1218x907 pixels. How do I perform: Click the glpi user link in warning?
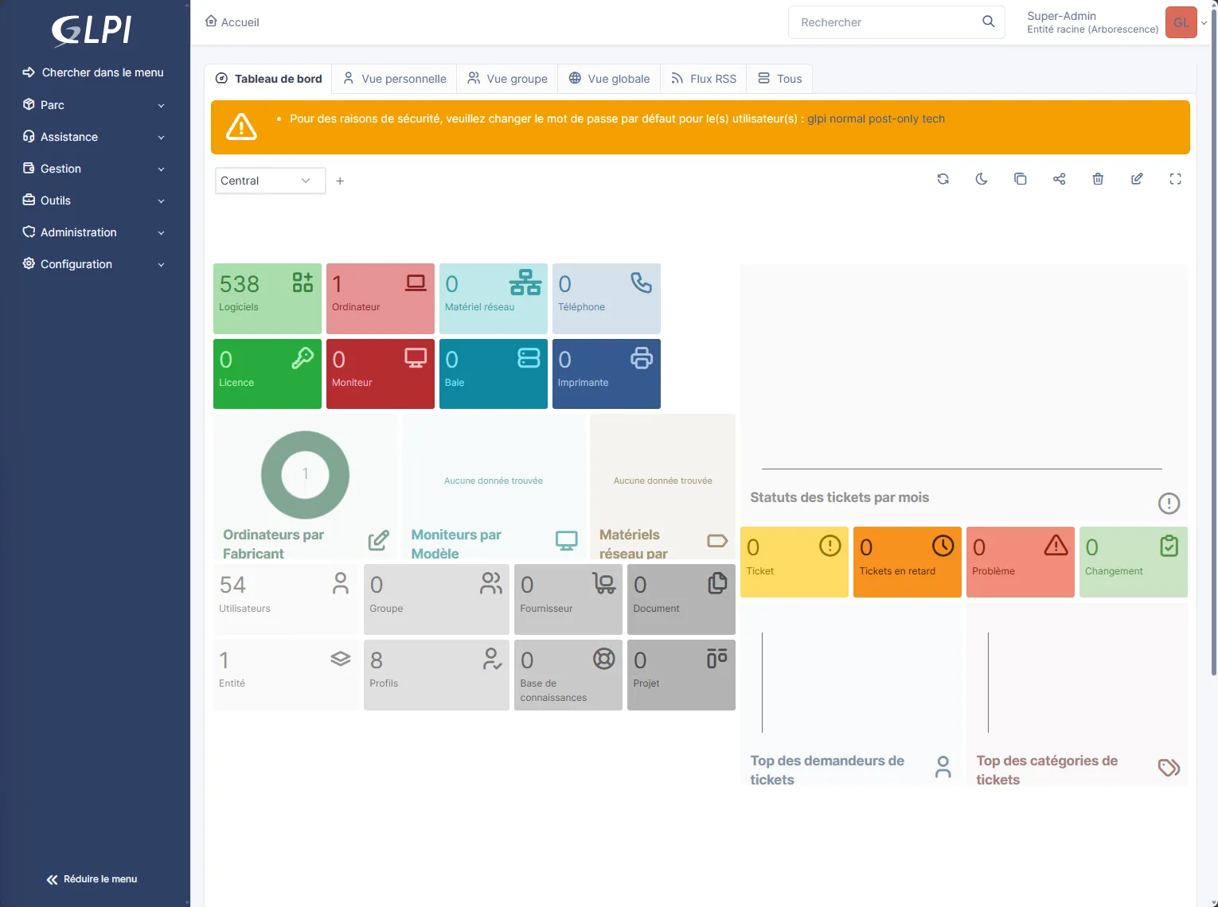click(x=817, y=119)
